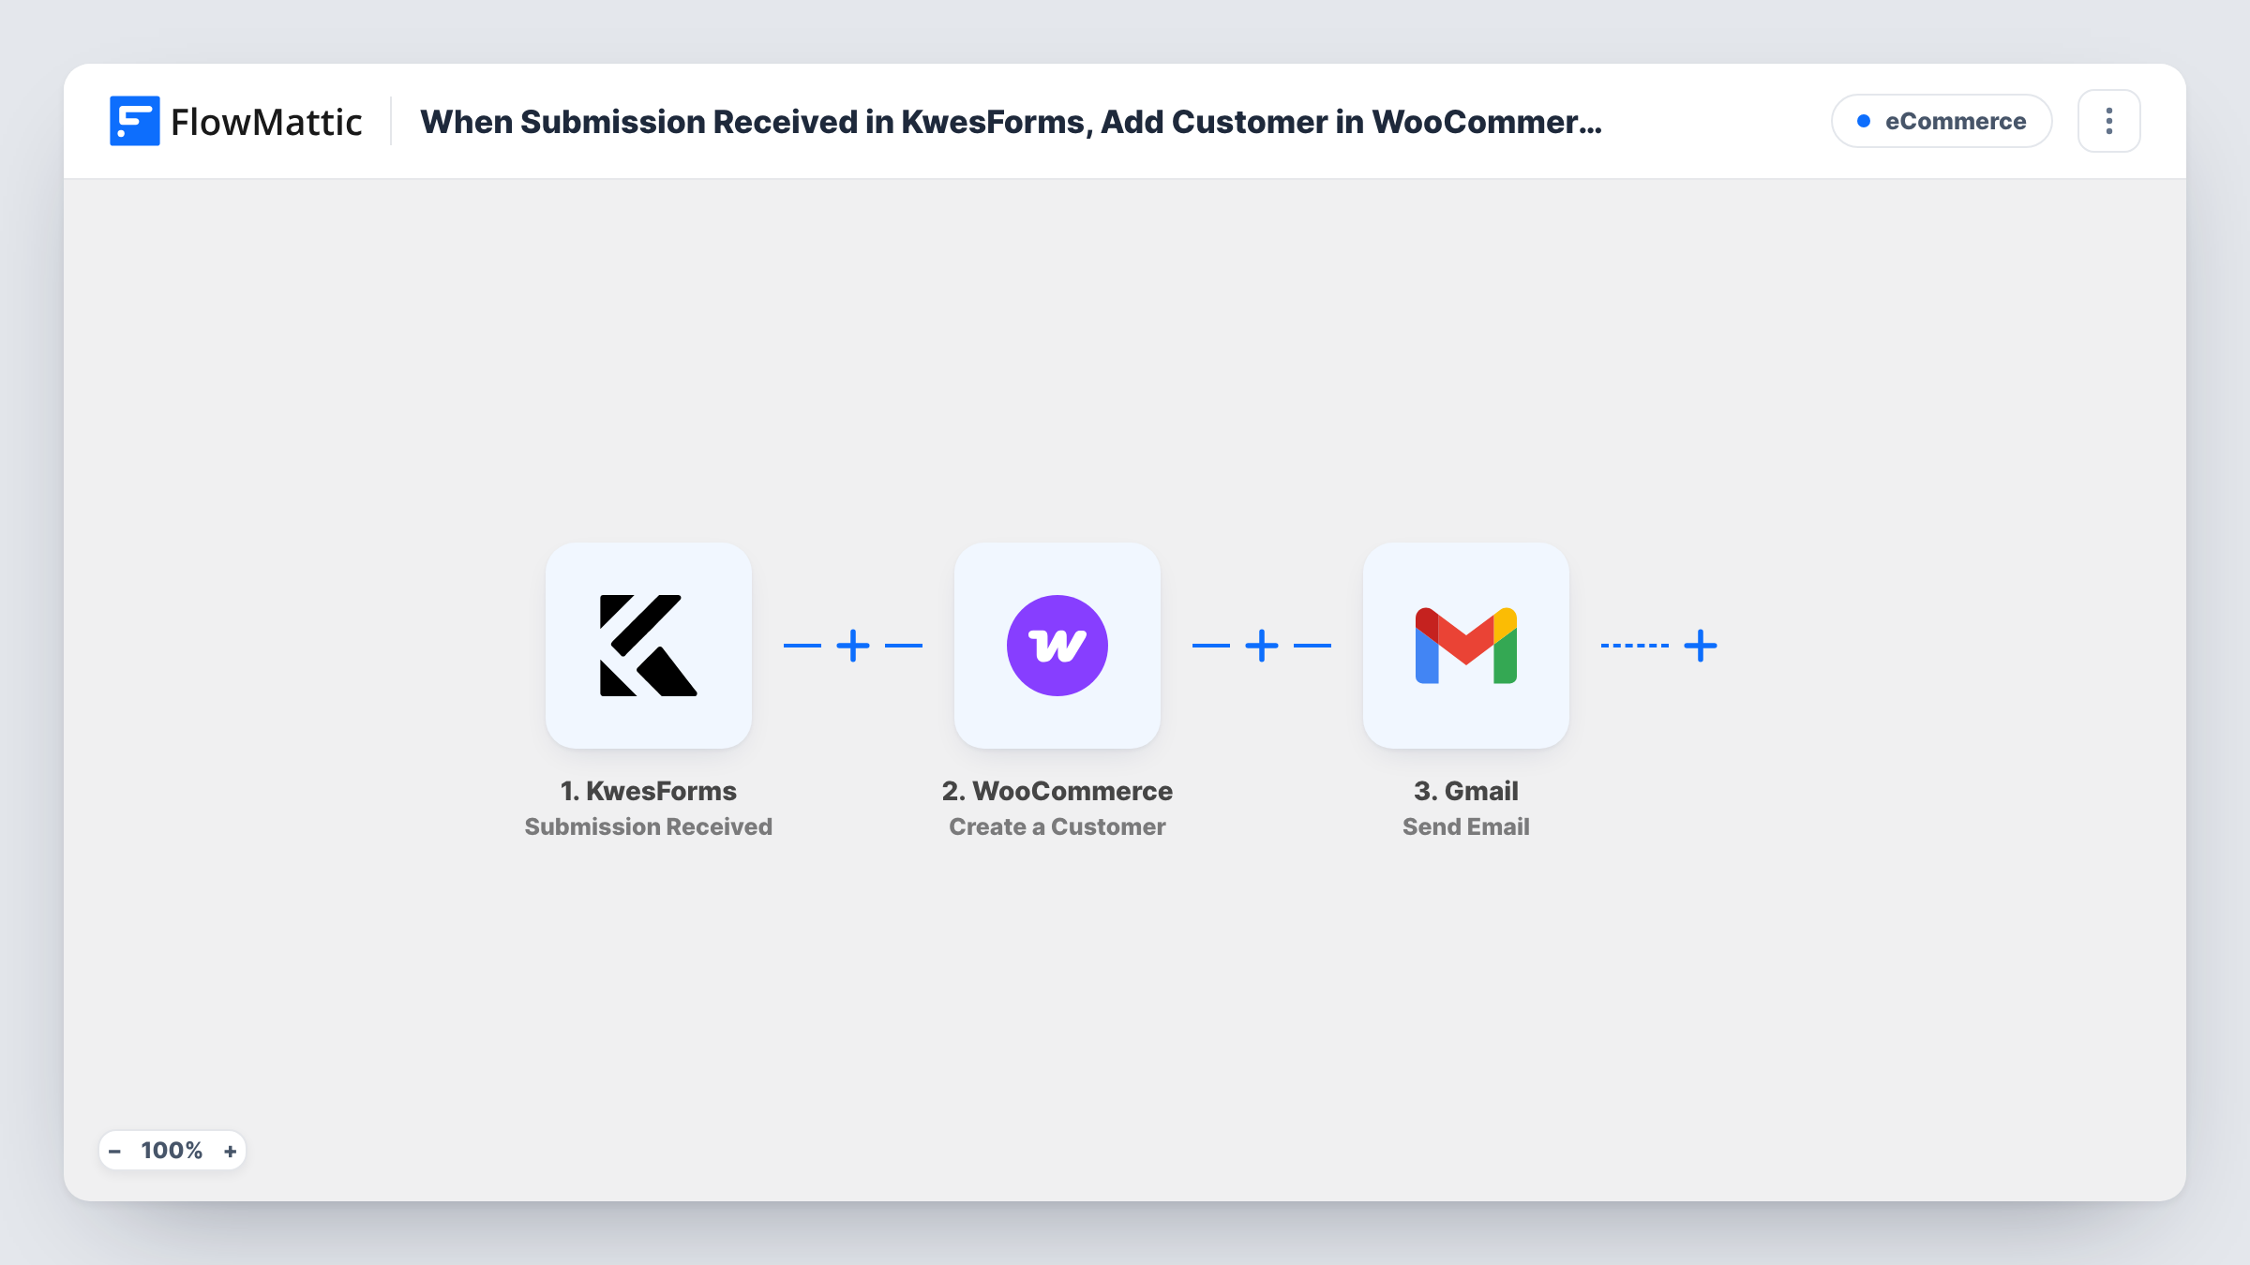Open the KwesForms trigger step icon

(x=649, y=646)
